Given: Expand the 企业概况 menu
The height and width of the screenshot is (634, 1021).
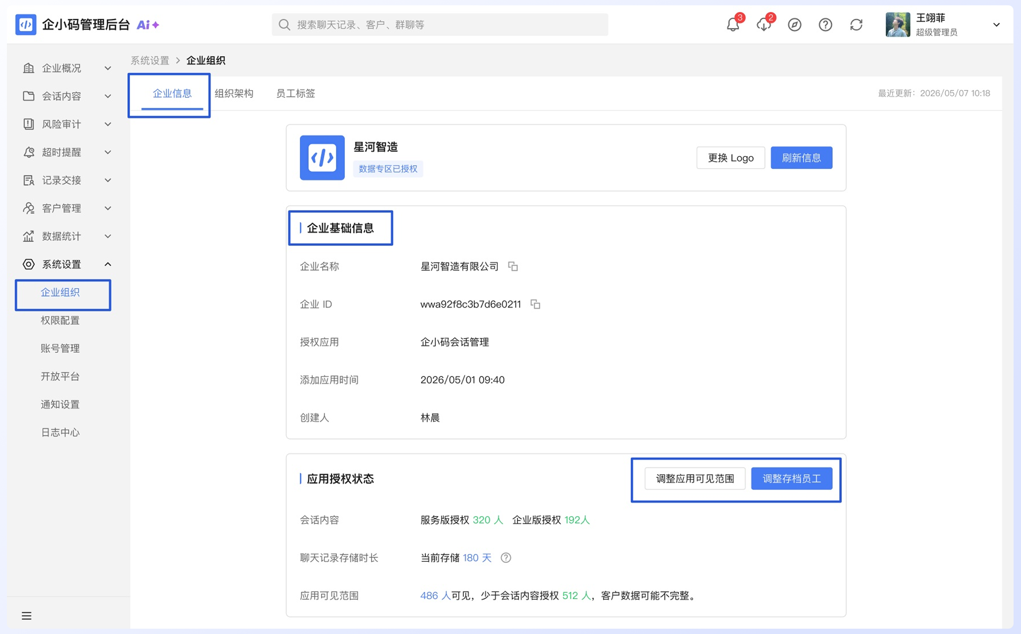Looking at the screenshot, I should pos(68,68).
